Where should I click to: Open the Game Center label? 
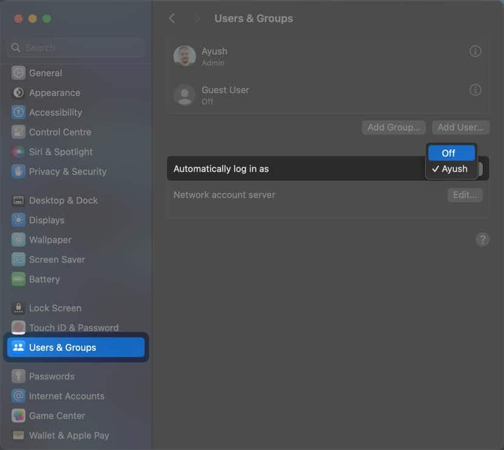click(57, 415)
